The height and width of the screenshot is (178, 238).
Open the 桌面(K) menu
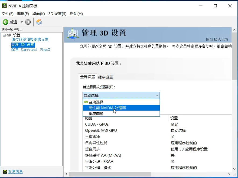38,14
